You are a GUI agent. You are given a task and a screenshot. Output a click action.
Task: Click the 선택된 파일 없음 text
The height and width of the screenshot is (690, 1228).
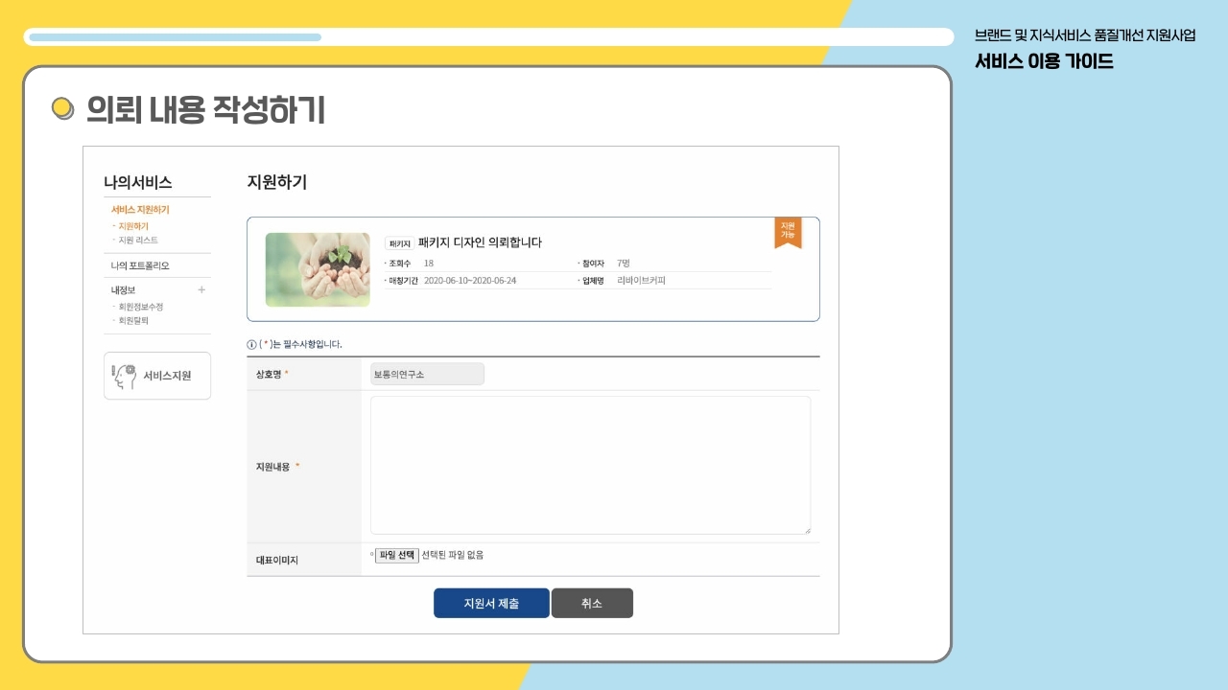453,555
